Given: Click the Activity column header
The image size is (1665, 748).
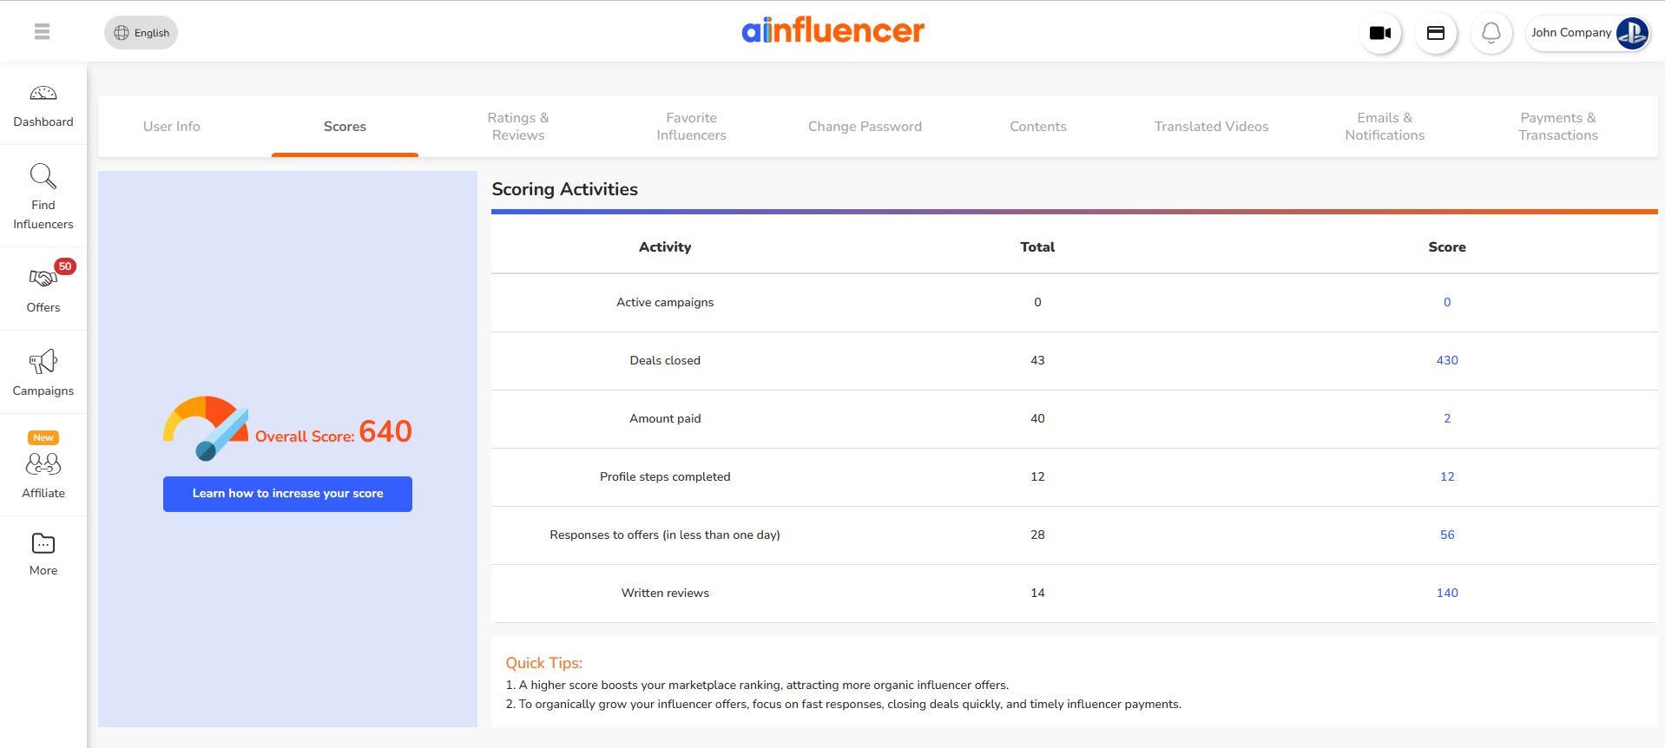Looking at the screenshot, I should pos(665,247).
